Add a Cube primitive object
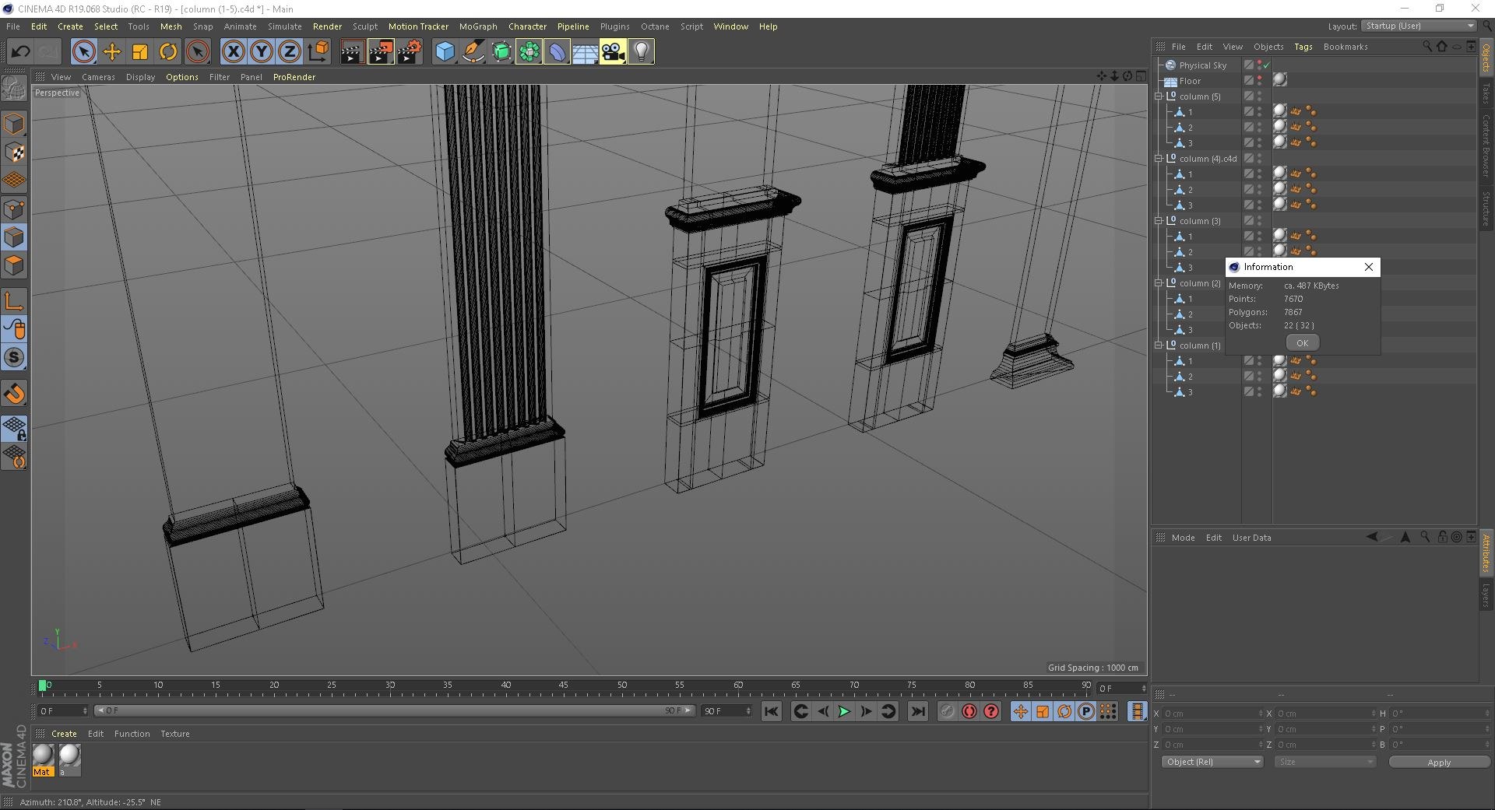The width and height of the screenshot is (1495, 810). pos(445,52)
